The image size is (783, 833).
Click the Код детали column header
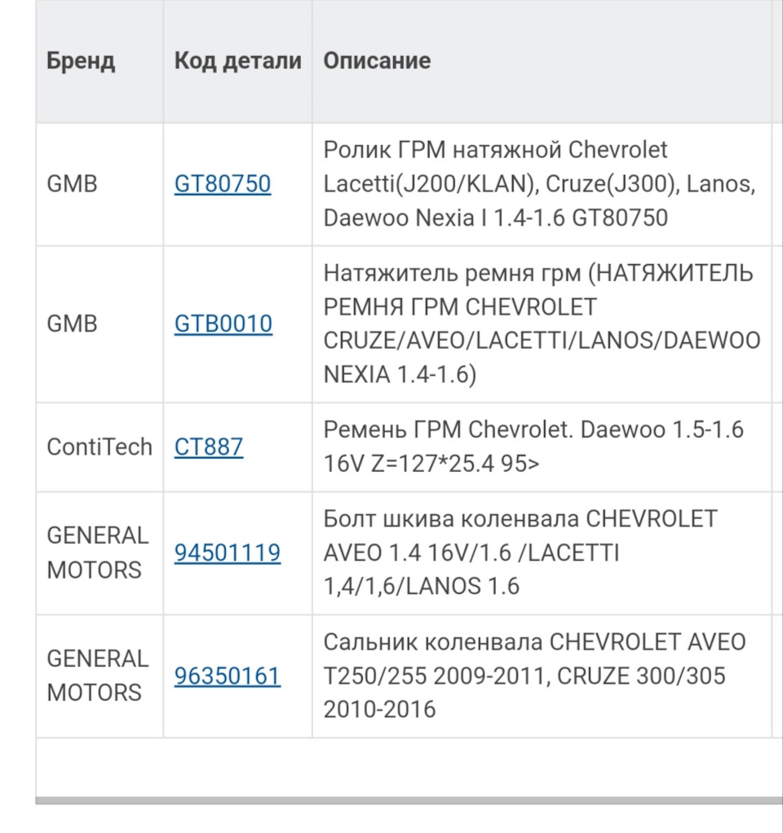237,60
